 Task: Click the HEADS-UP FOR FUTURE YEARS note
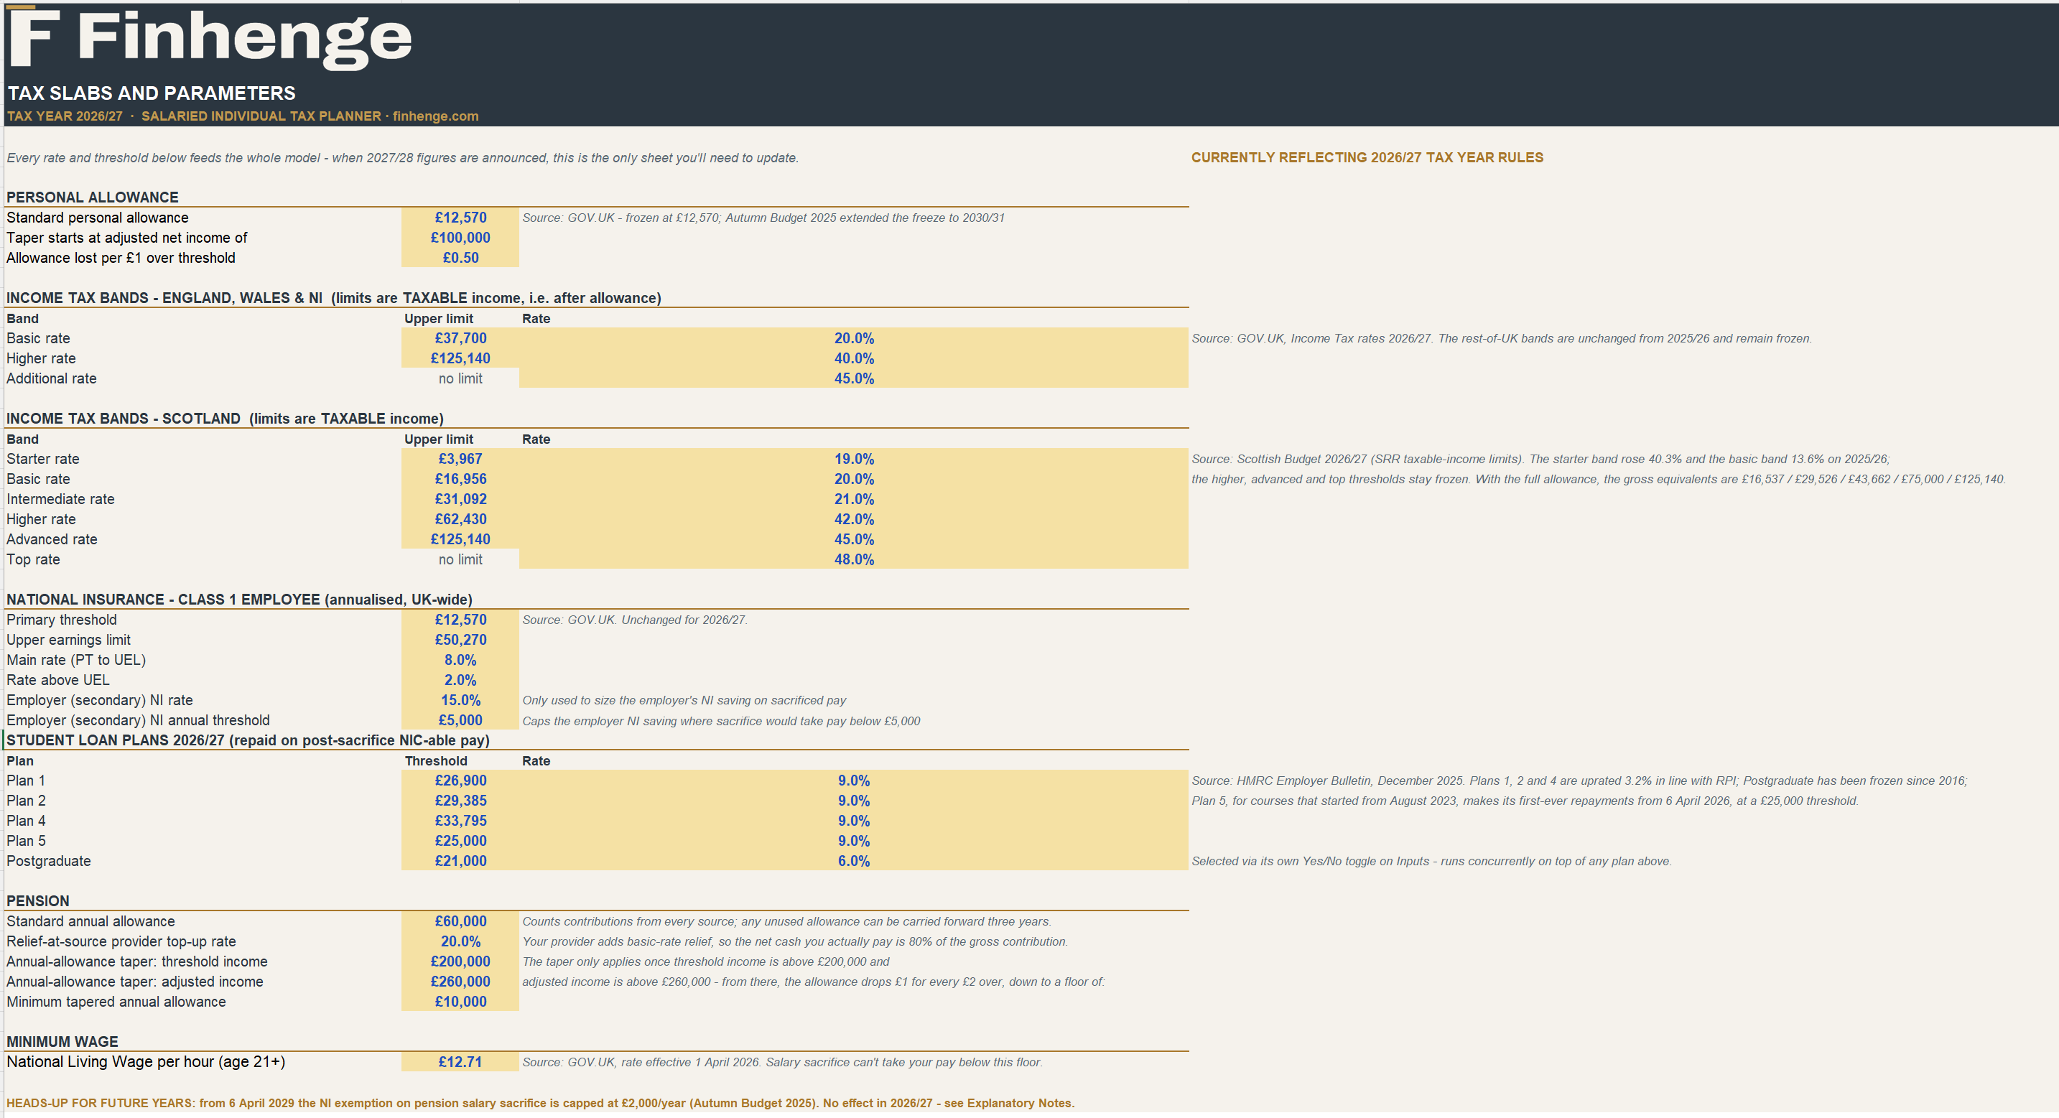click(540, 1103)
